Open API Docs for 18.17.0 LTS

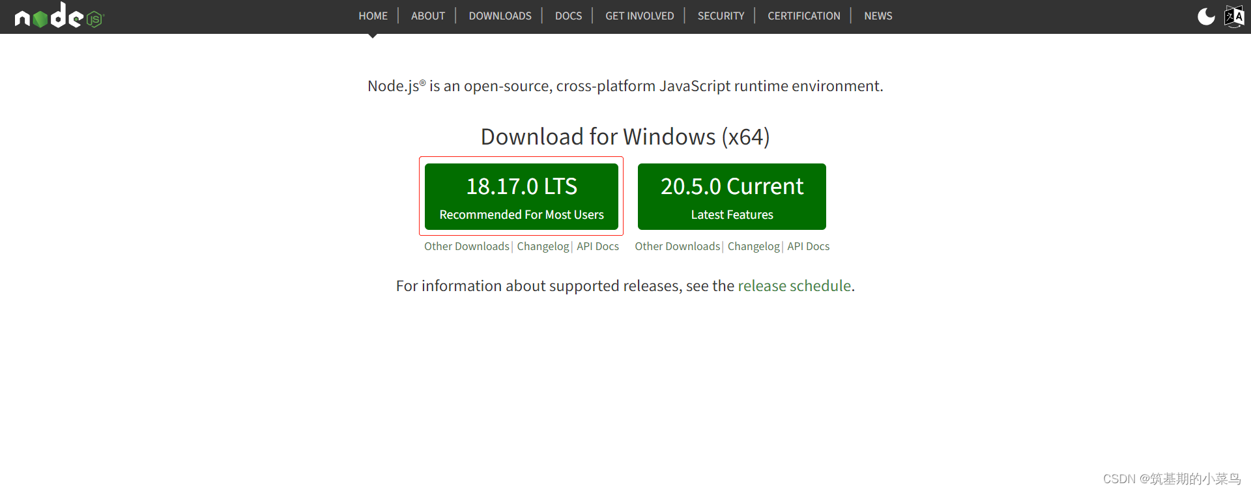[x=597, y=246]
